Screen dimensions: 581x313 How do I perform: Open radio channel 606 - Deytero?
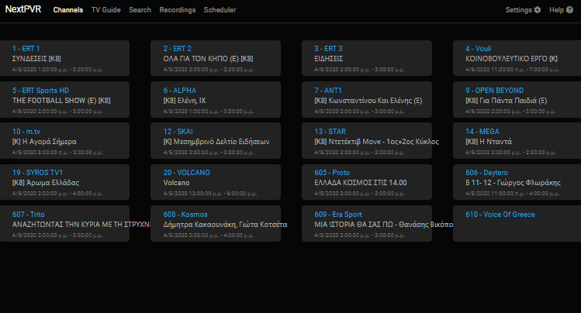click(x=486, y=173)
